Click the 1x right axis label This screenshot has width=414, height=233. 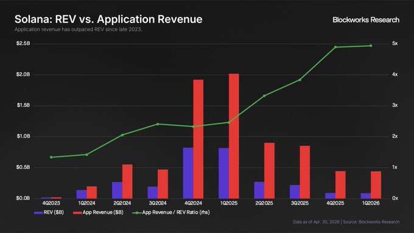(395, 167)
